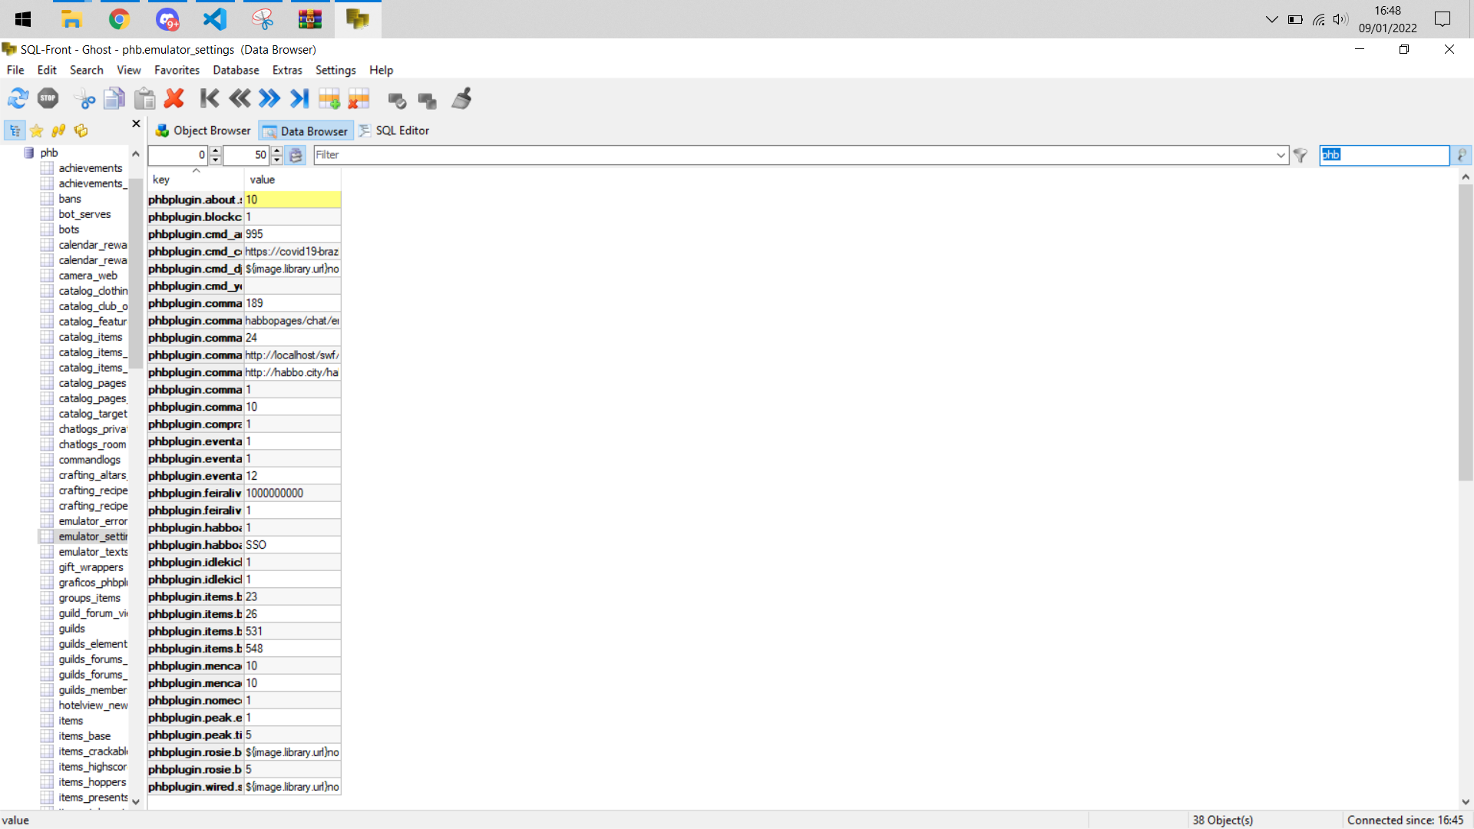Click the Refresh toolbar icon
This screenshot has height=829, width=1474.
18,98
